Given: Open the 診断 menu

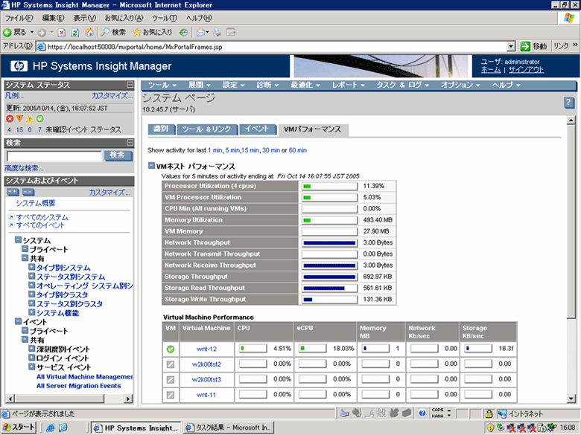Looking at the screenshot, I should click(267, 85).
